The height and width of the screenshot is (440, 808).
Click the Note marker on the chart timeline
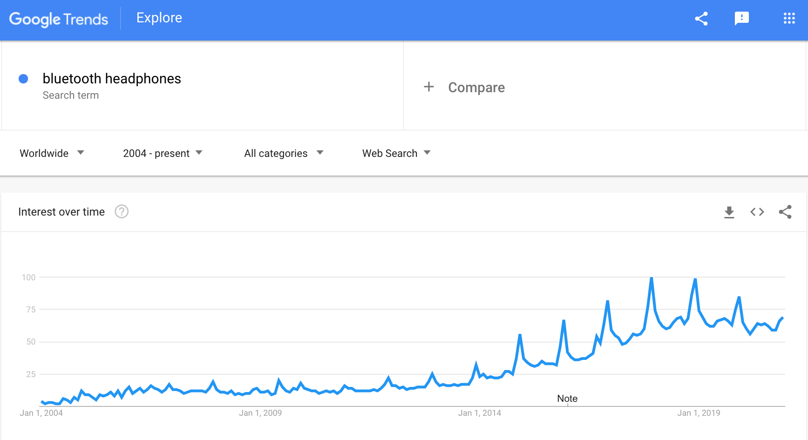(x=567, y=399)
